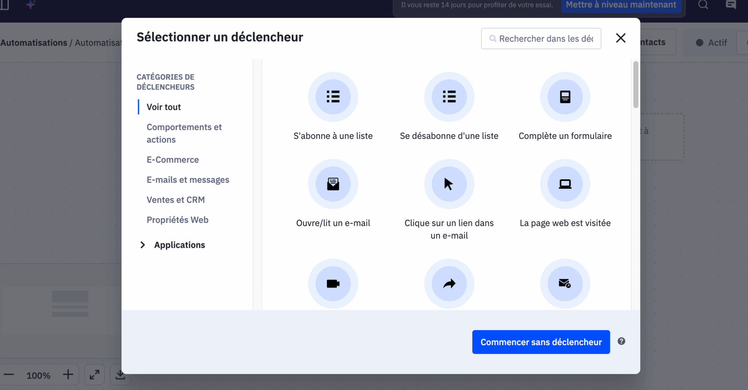Switch to "Comportements et actions" category
The image size is (748, 390).
click(x=184, y=133)
